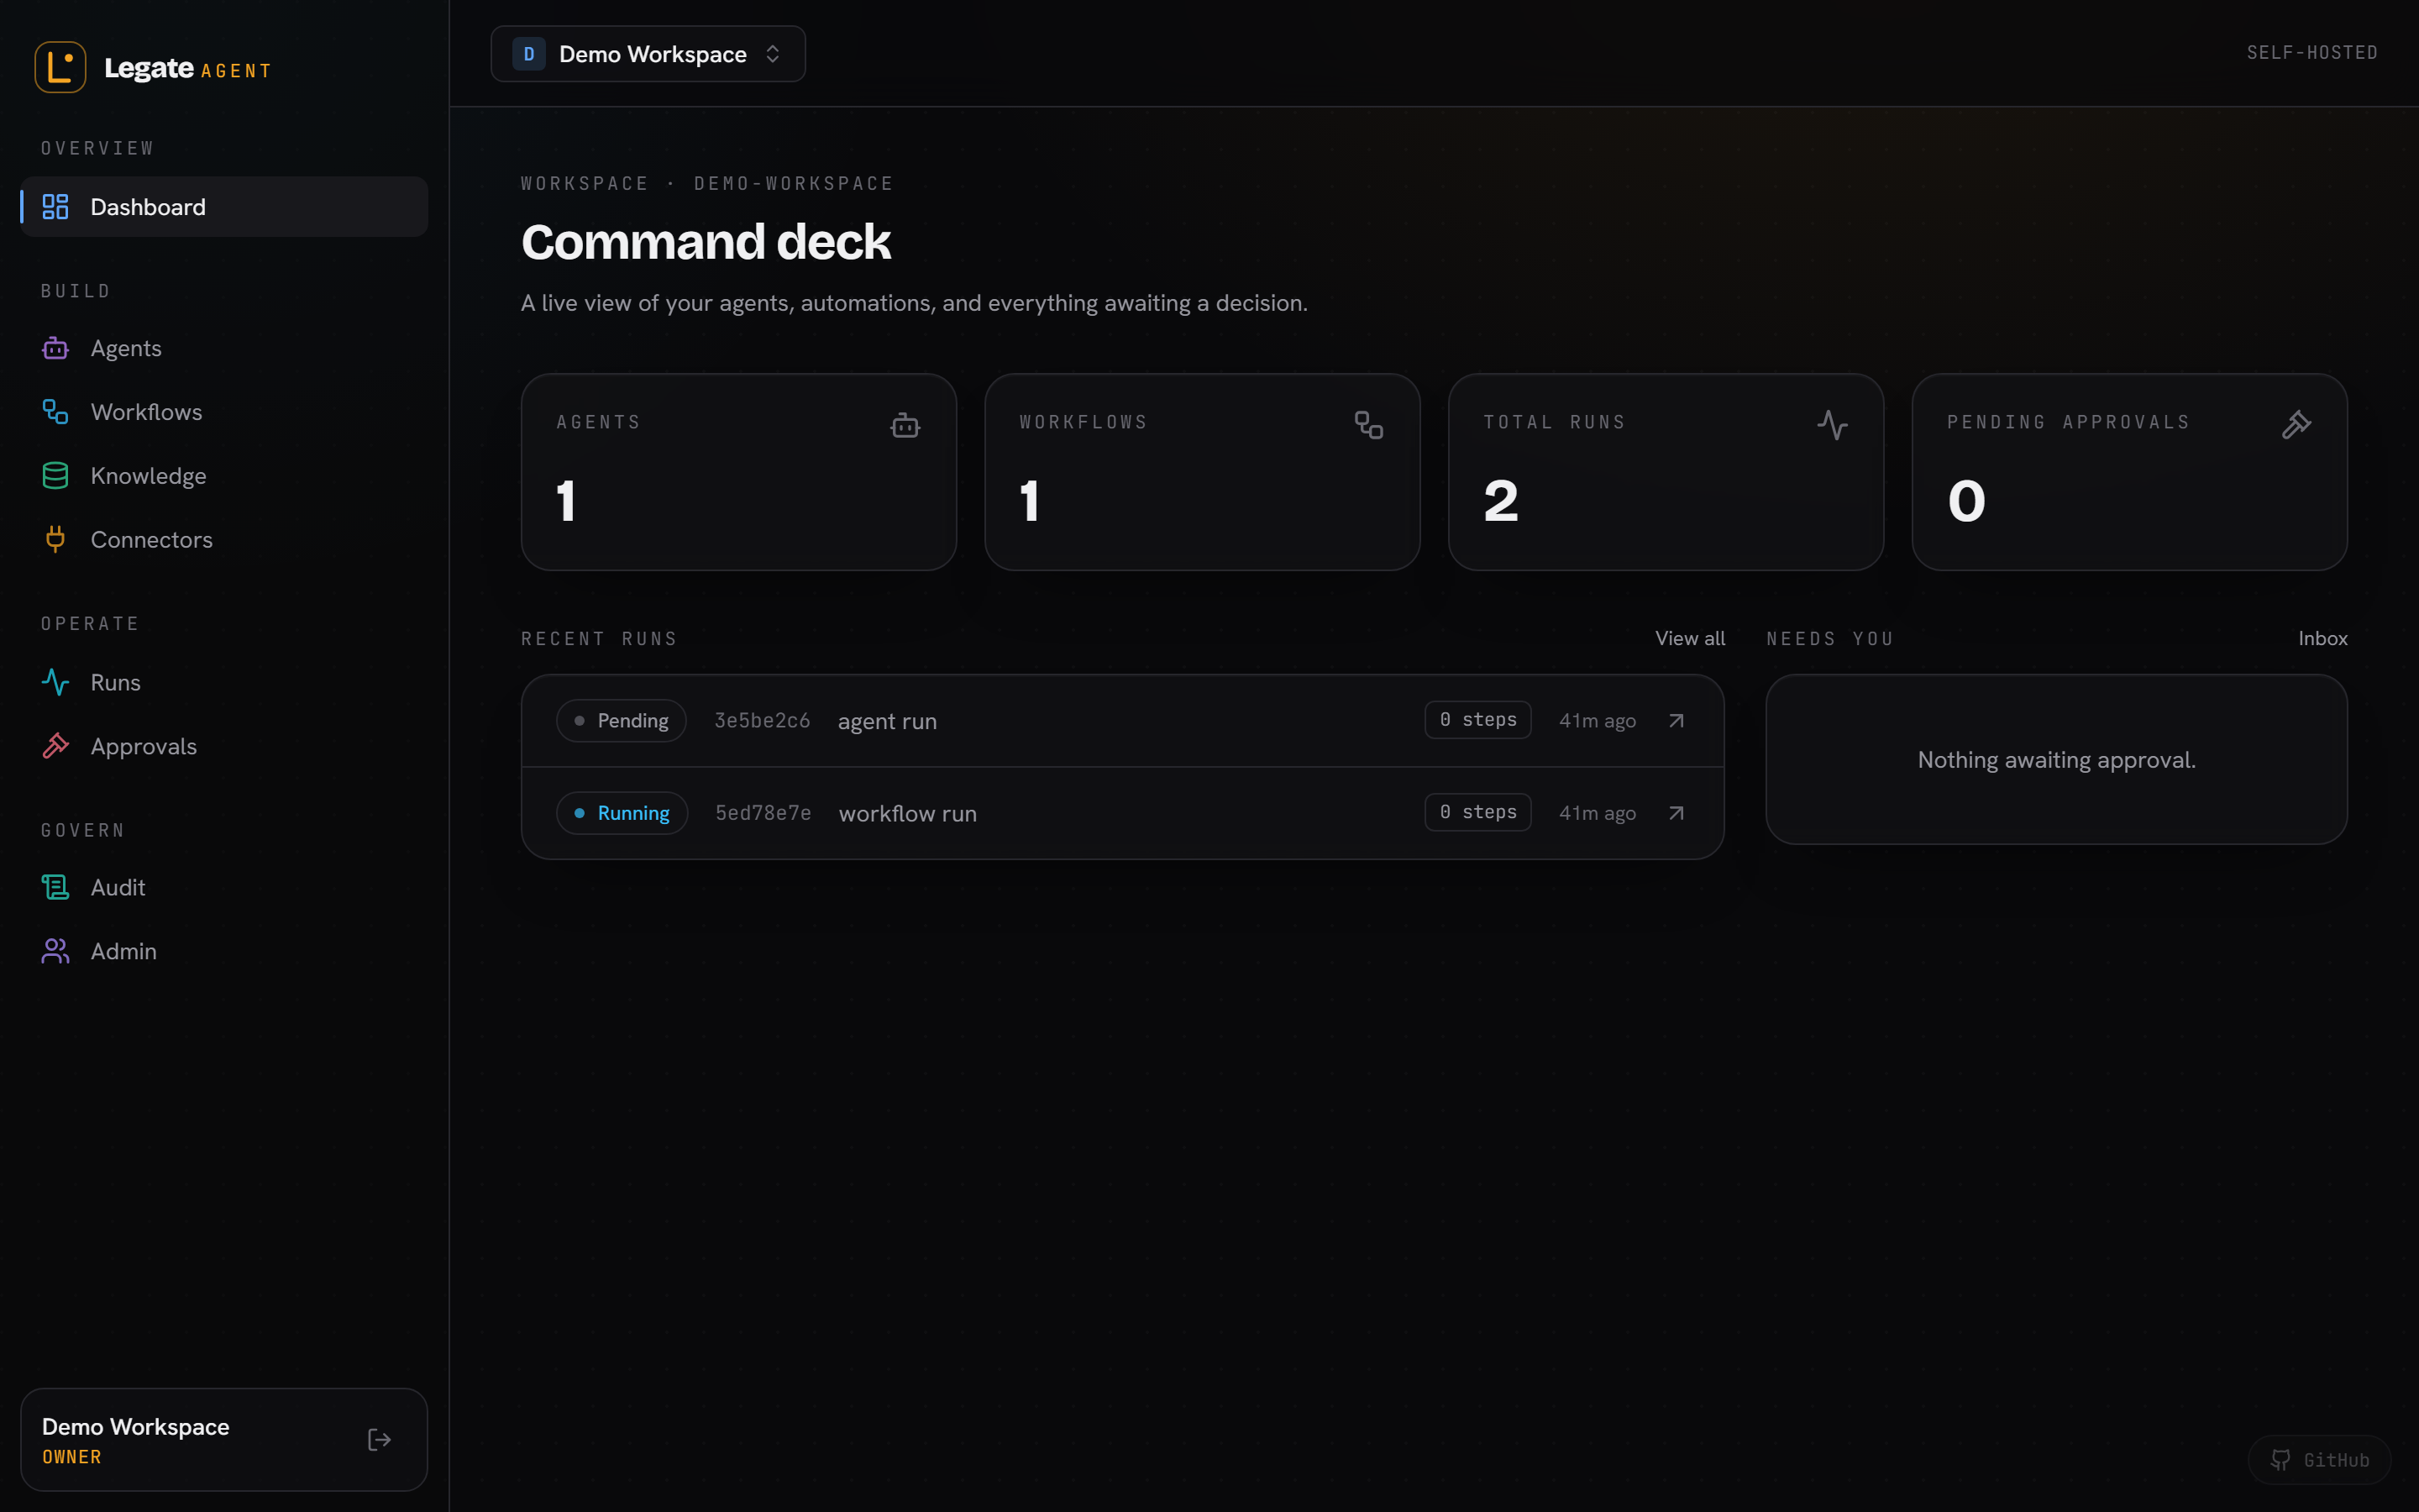The image size is (2419, 1512).
Task: Open Agents page
Action: [224, 348]
